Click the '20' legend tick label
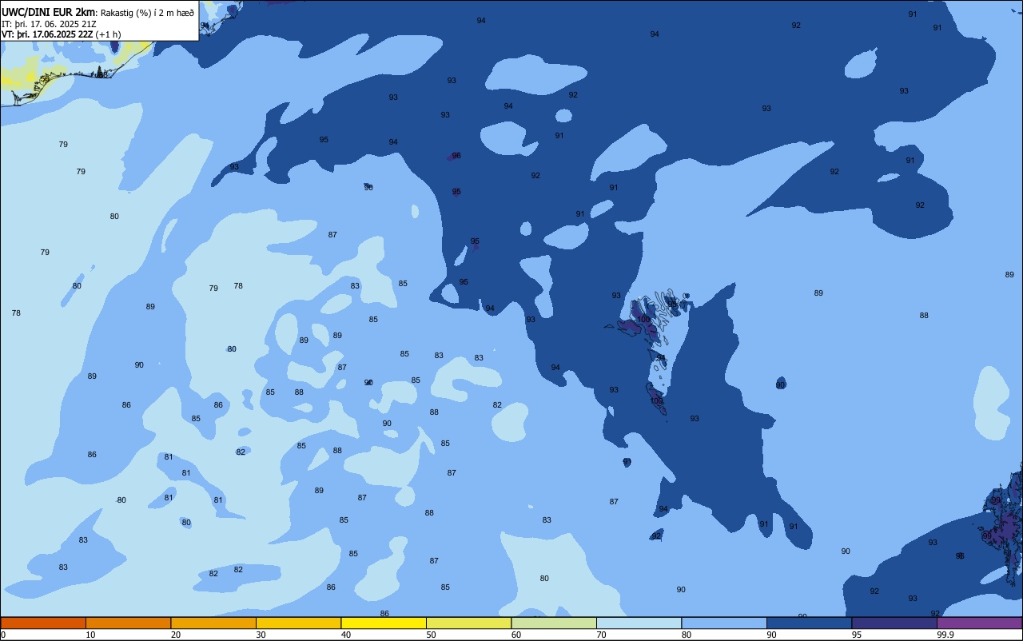1023x641 pixels. [x=175, y=635]
